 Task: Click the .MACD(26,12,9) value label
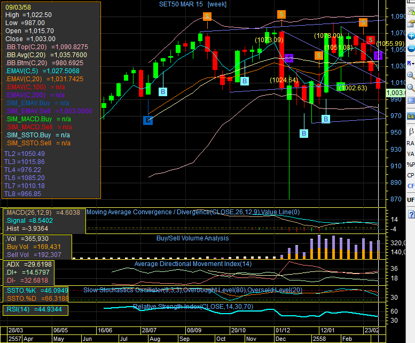[43, 213]
